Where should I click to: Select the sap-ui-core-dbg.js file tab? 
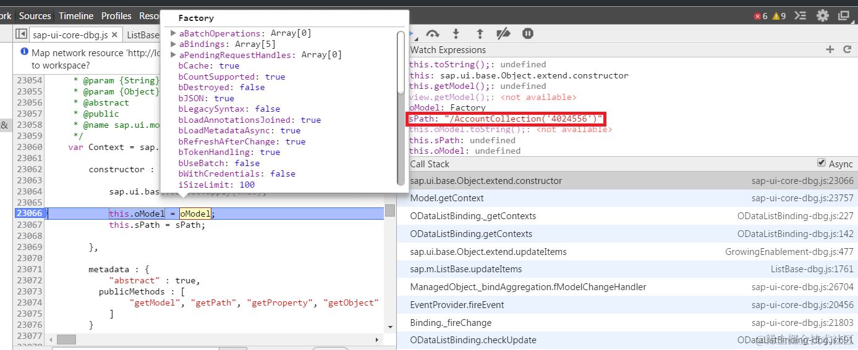point(69,35)
